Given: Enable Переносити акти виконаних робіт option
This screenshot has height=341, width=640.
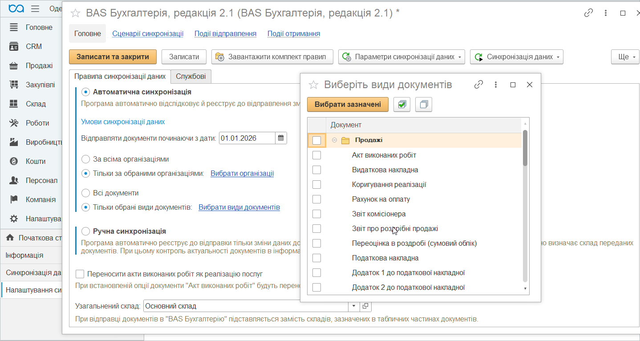Looking at the screenshot, I should (x=80, y=274).
